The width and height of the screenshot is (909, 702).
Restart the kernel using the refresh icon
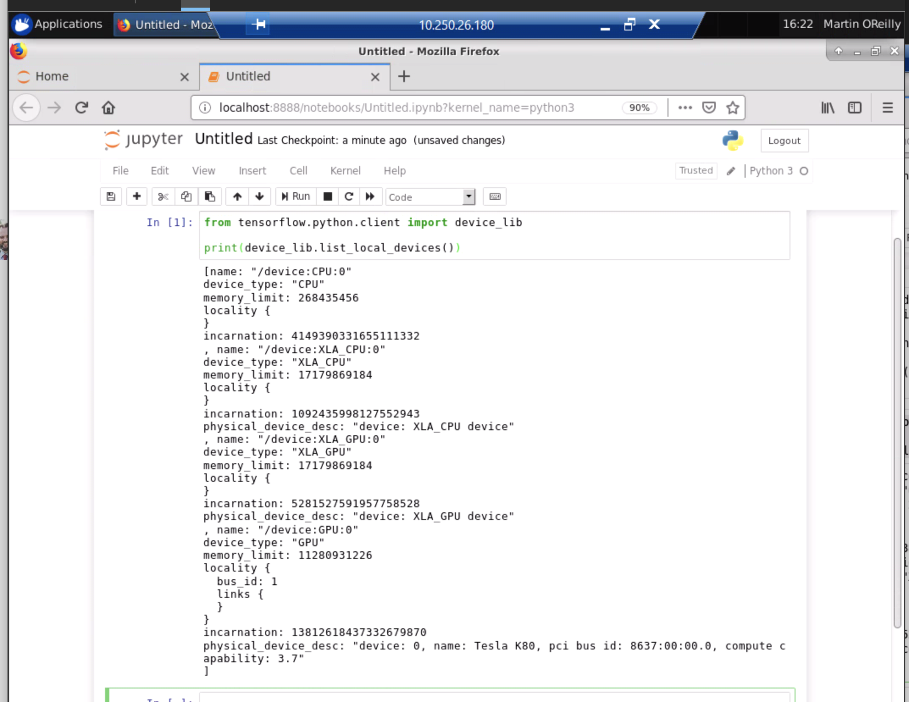(349, 196)
